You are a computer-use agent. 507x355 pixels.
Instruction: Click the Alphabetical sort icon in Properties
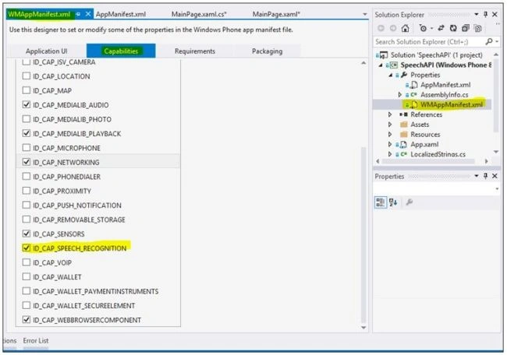[393, 202]
